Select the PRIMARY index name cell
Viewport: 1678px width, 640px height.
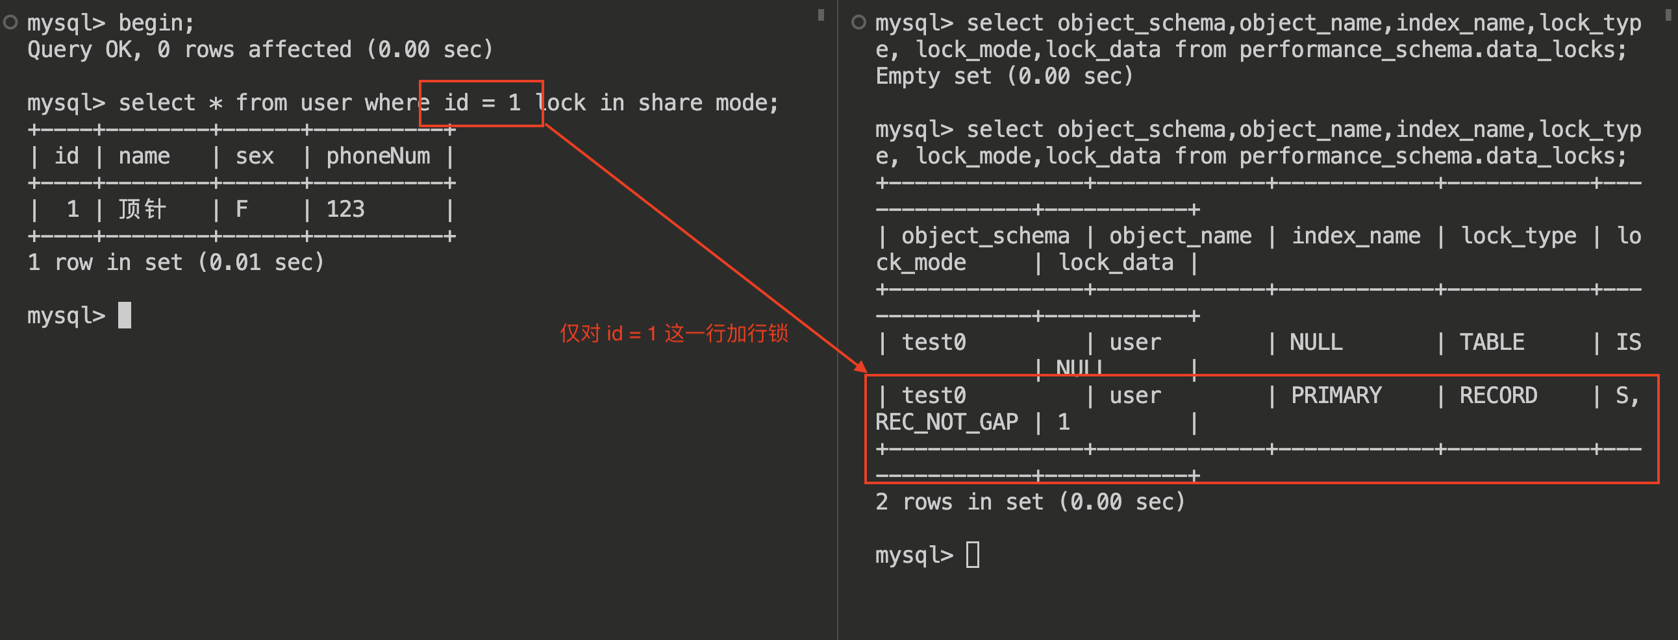1336,395
